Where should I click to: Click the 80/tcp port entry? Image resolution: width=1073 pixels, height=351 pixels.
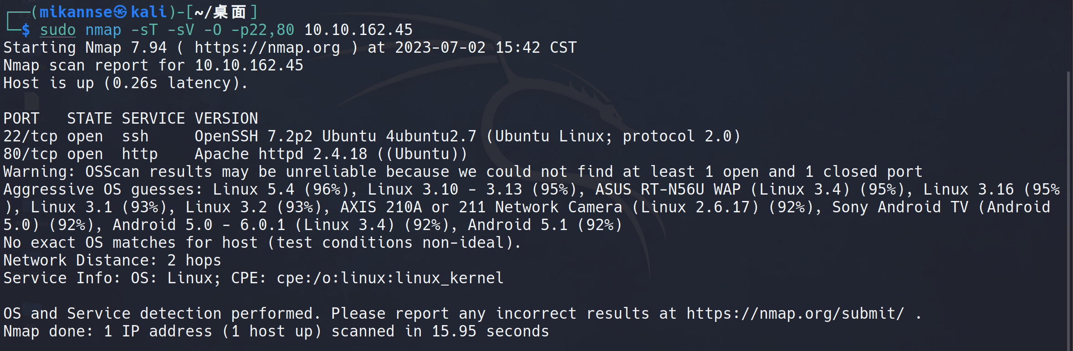(x=31, y=154)
